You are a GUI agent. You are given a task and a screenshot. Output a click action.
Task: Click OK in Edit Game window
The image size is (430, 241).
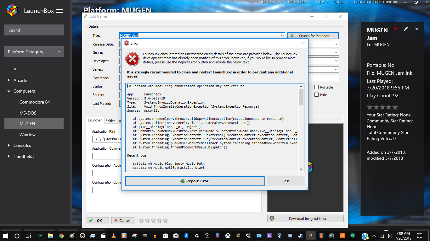(97, 221)
